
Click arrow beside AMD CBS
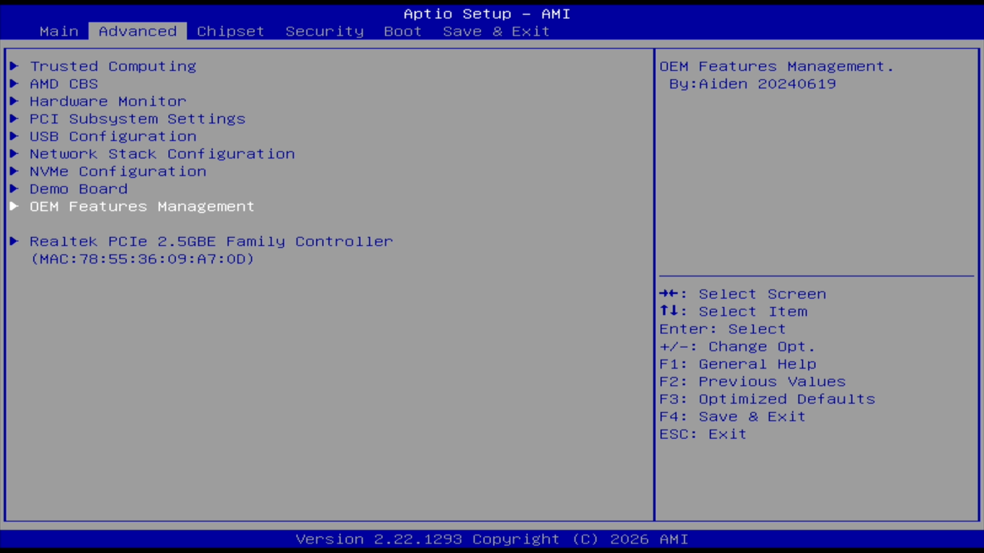[15, 84]
